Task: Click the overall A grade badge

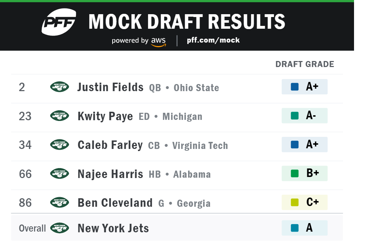Action: [x=304, y=228]
